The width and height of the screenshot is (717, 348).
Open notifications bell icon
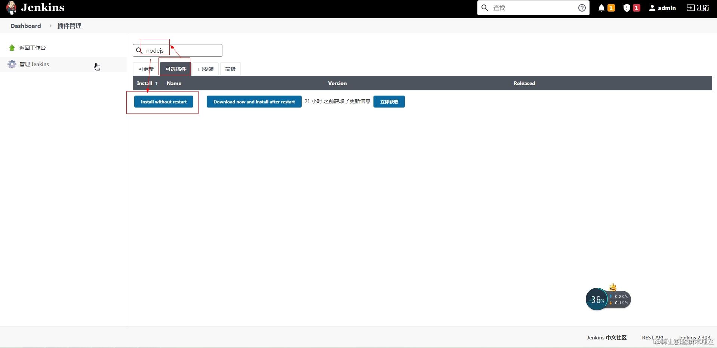click(601, 8)
